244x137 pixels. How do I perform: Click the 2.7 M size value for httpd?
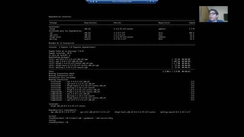191,29
